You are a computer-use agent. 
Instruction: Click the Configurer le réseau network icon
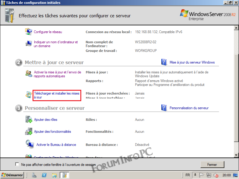pos(28,32)
